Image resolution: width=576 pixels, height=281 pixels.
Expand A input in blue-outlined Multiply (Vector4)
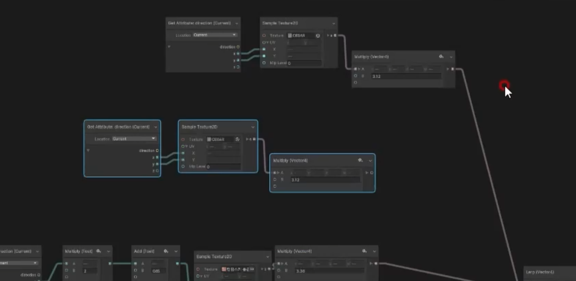coord(278,172)
